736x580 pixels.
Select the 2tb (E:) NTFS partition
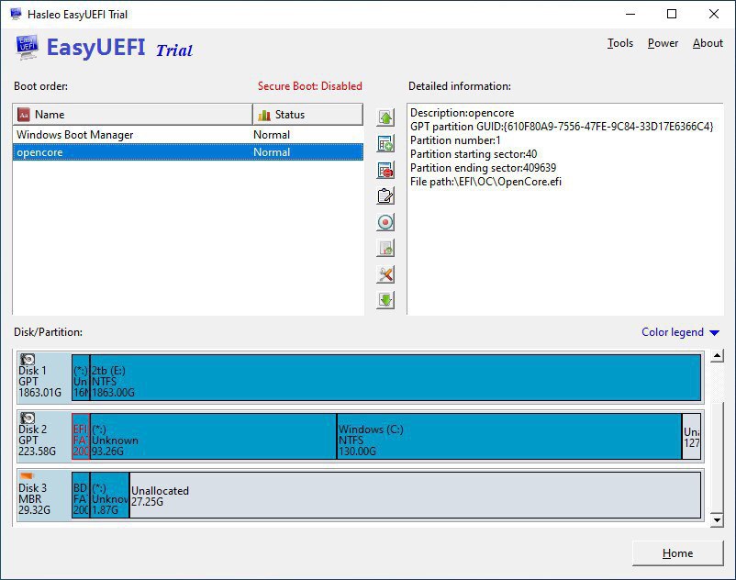(x=396, y=377)
